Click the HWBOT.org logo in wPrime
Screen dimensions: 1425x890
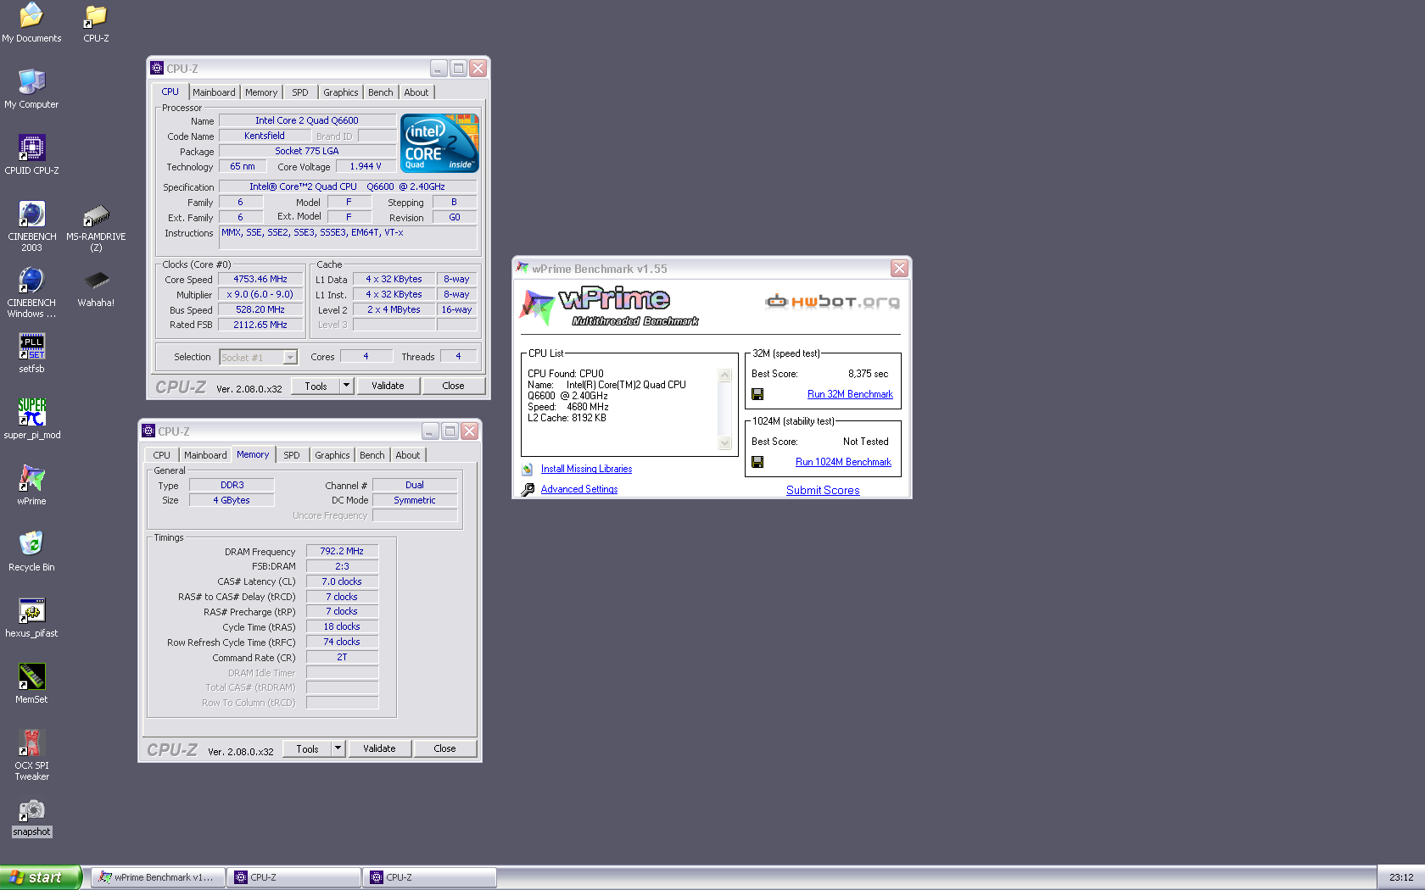832,301
